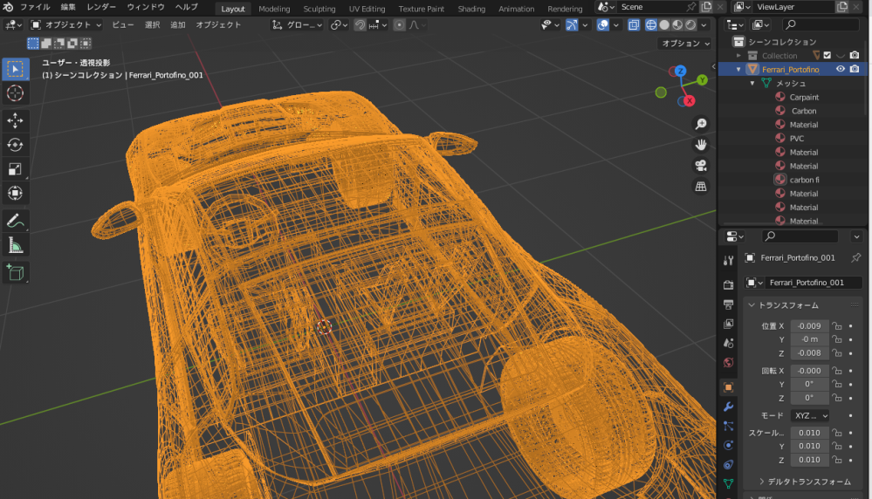Select the PVC material in outliner
The image size is (872, 499).
(x=797, y=139)
